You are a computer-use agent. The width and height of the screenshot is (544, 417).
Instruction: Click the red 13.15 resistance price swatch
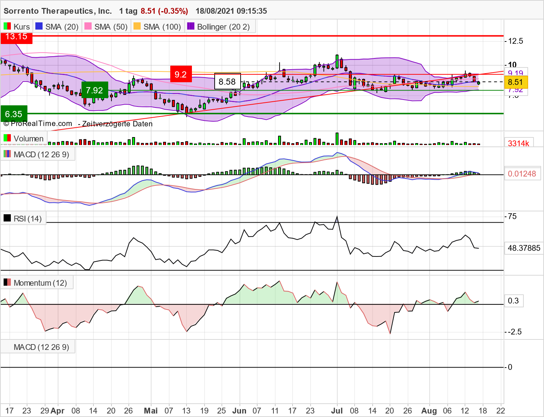[16, 38]
